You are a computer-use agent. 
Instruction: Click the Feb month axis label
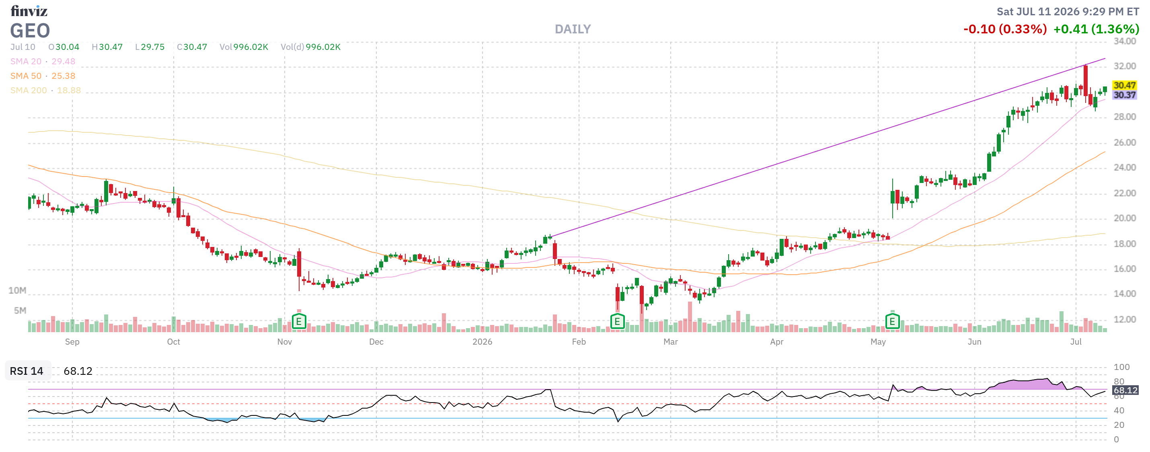[x=579, y=342]
